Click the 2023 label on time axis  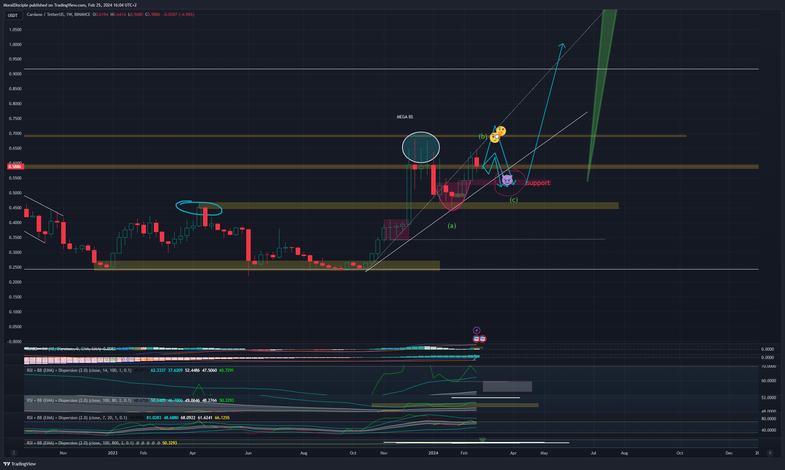[x=112, y=453]
